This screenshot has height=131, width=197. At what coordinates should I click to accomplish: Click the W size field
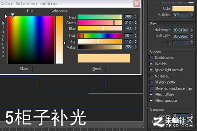point(181,42)
